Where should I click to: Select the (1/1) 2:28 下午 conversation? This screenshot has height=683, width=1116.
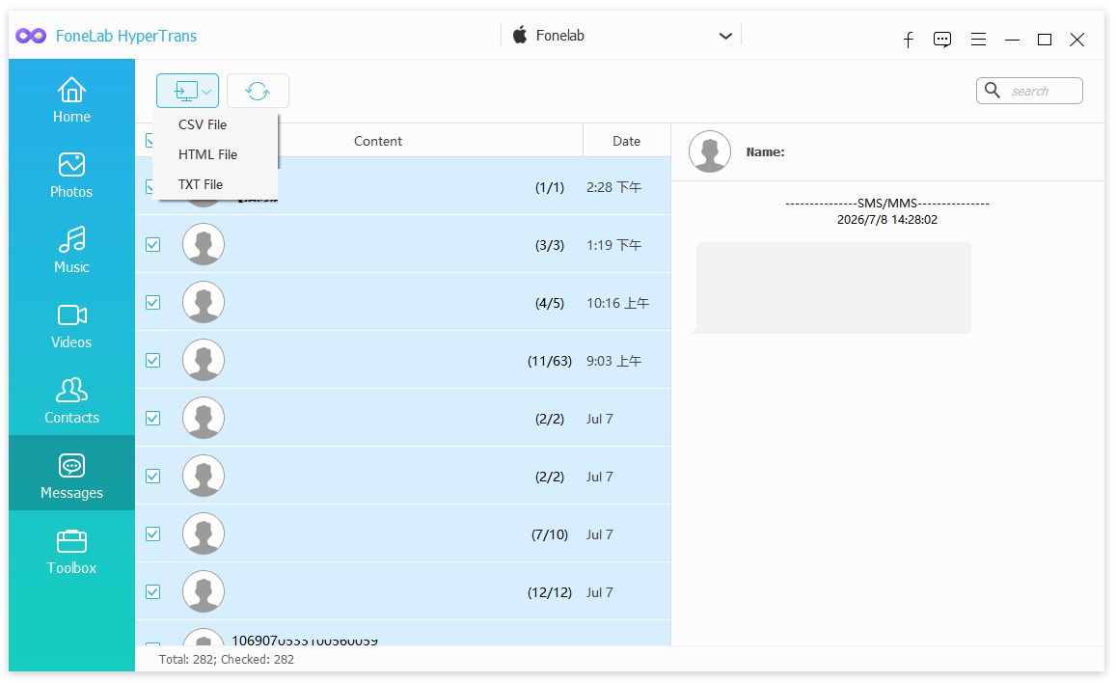pyautogui.click(x=403, y=186)
